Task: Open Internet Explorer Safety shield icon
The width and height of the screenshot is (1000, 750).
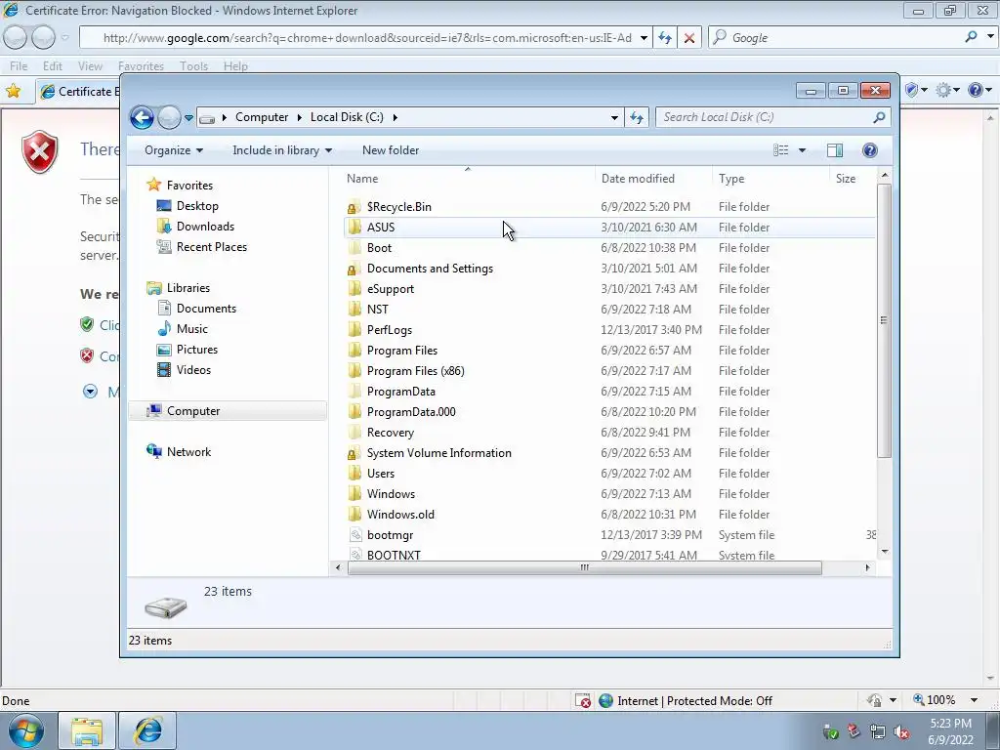Action: (x=911, y=91)
